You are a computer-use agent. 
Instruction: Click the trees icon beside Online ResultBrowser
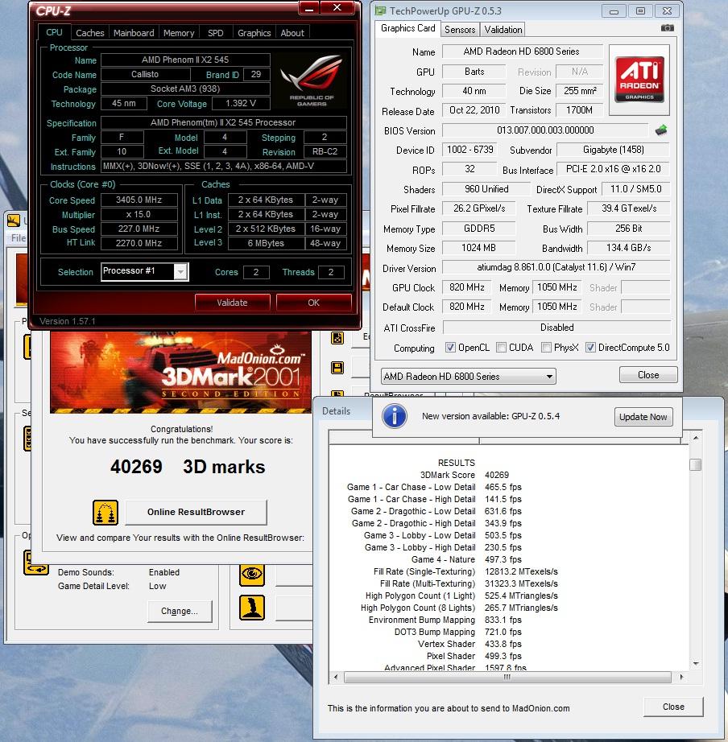[105, 513]
